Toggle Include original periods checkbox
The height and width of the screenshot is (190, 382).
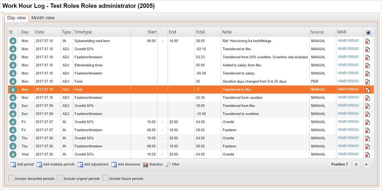click(x=60, y=178)
